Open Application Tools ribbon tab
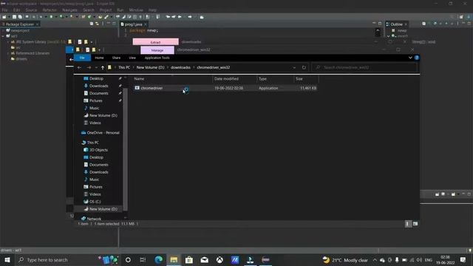This screenshot has width=473, height=266. (x=157, y=58)
